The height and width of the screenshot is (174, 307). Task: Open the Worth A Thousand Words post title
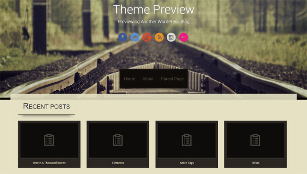49,163
